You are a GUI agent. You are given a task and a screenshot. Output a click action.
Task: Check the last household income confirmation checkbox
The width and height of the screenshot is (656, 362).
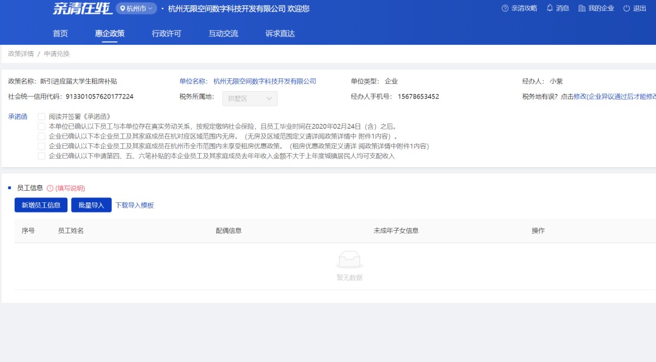click(41, 155)
